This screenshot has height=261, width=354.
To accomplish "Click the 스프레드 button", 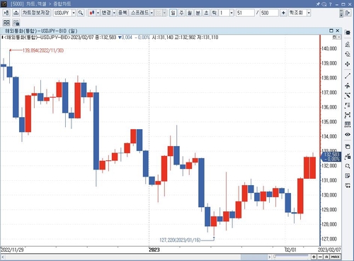I will (139, 13).
